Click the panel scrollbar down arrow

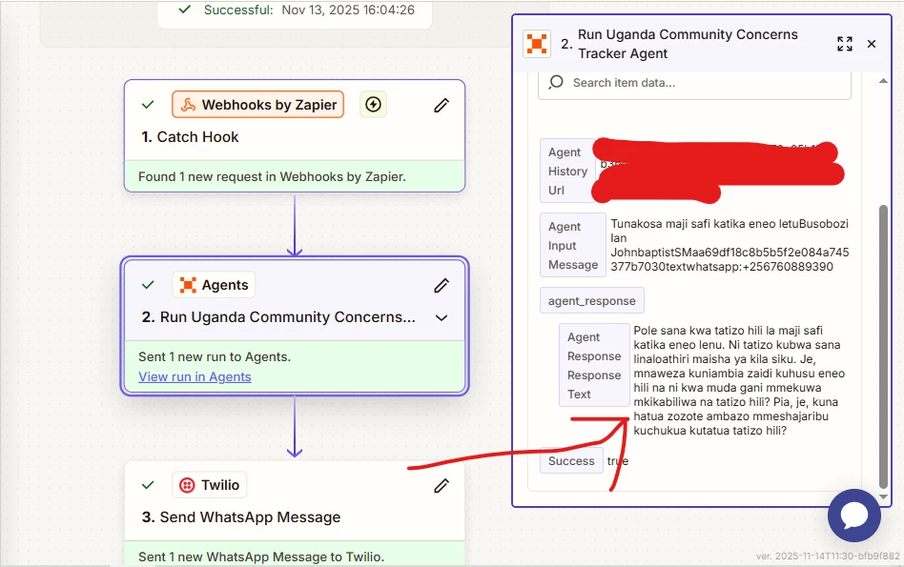point(883,496)
